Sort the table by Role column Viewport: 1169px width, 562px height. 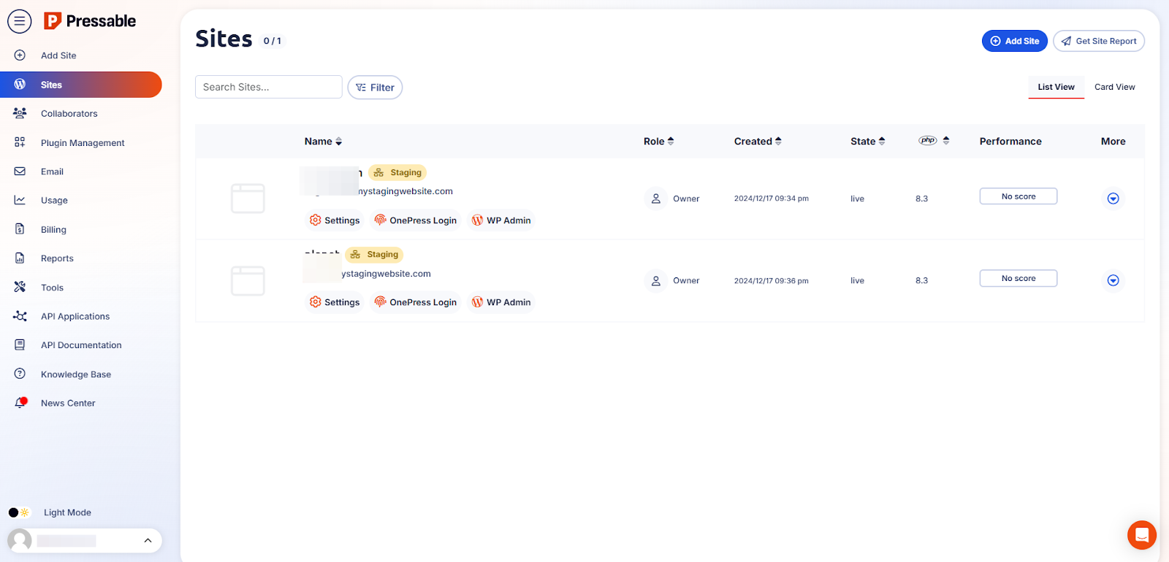pos(658,142)
